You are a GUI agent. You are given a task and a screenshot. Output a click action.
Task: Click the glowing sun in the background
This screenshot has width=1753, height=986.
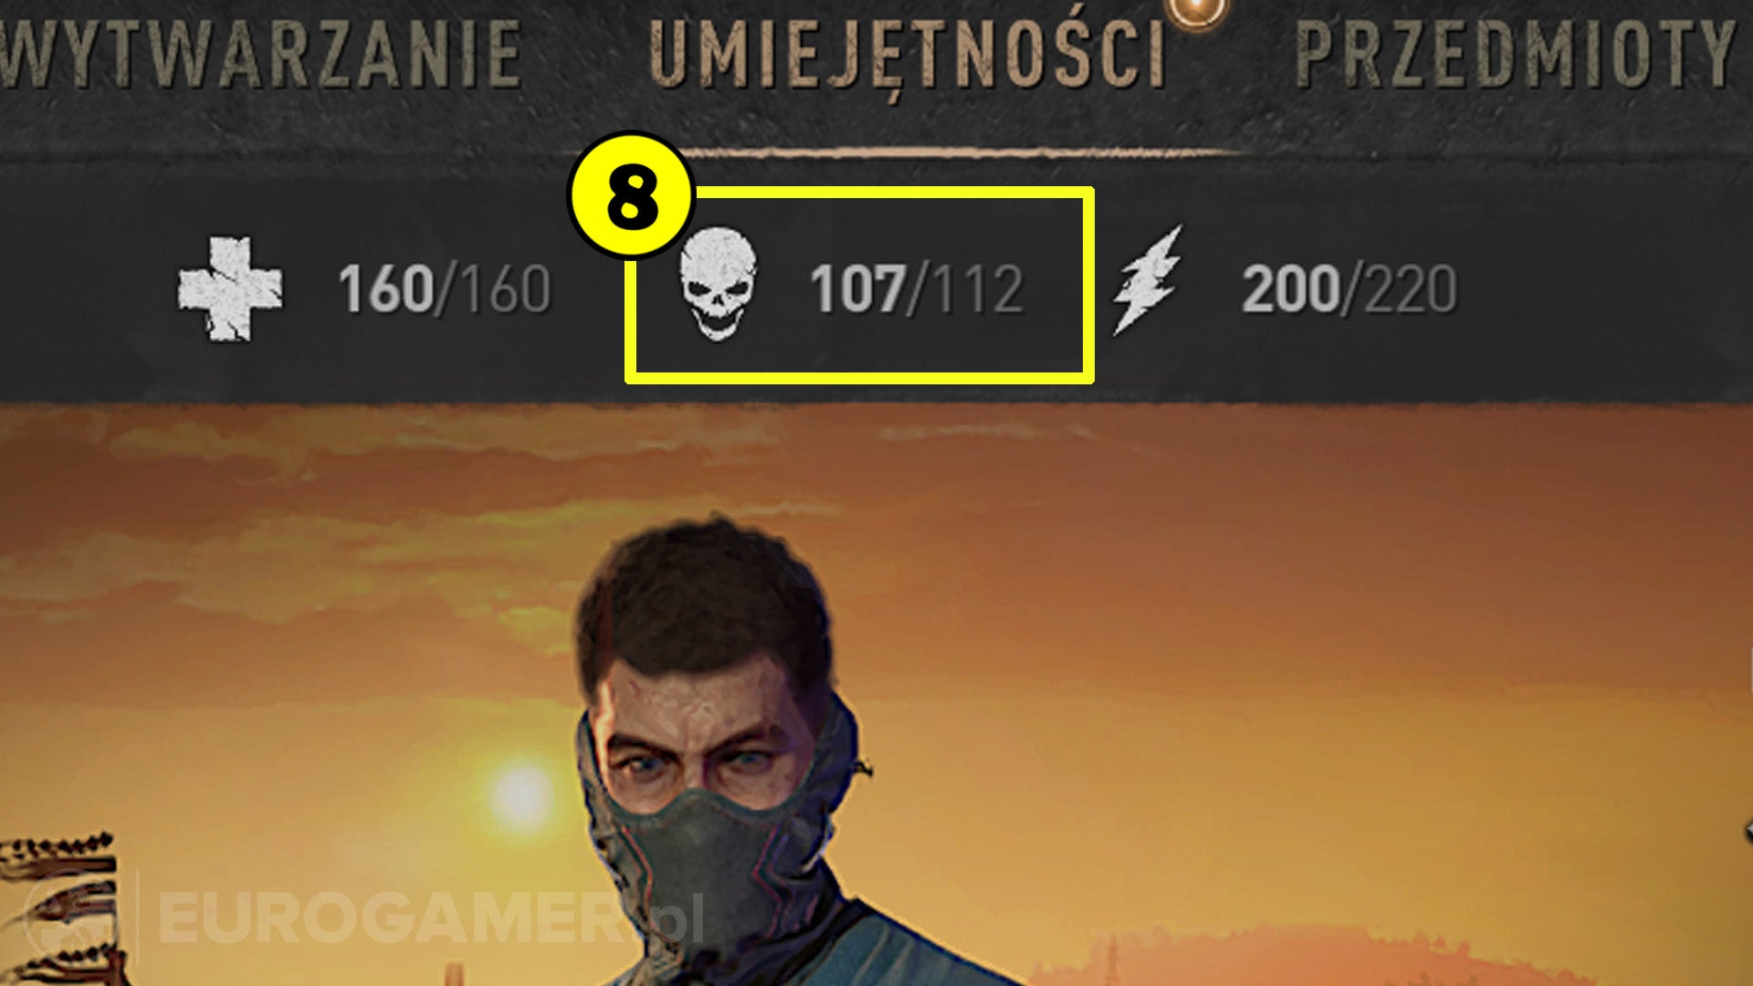pyautogui.click(x=521, y=796)
